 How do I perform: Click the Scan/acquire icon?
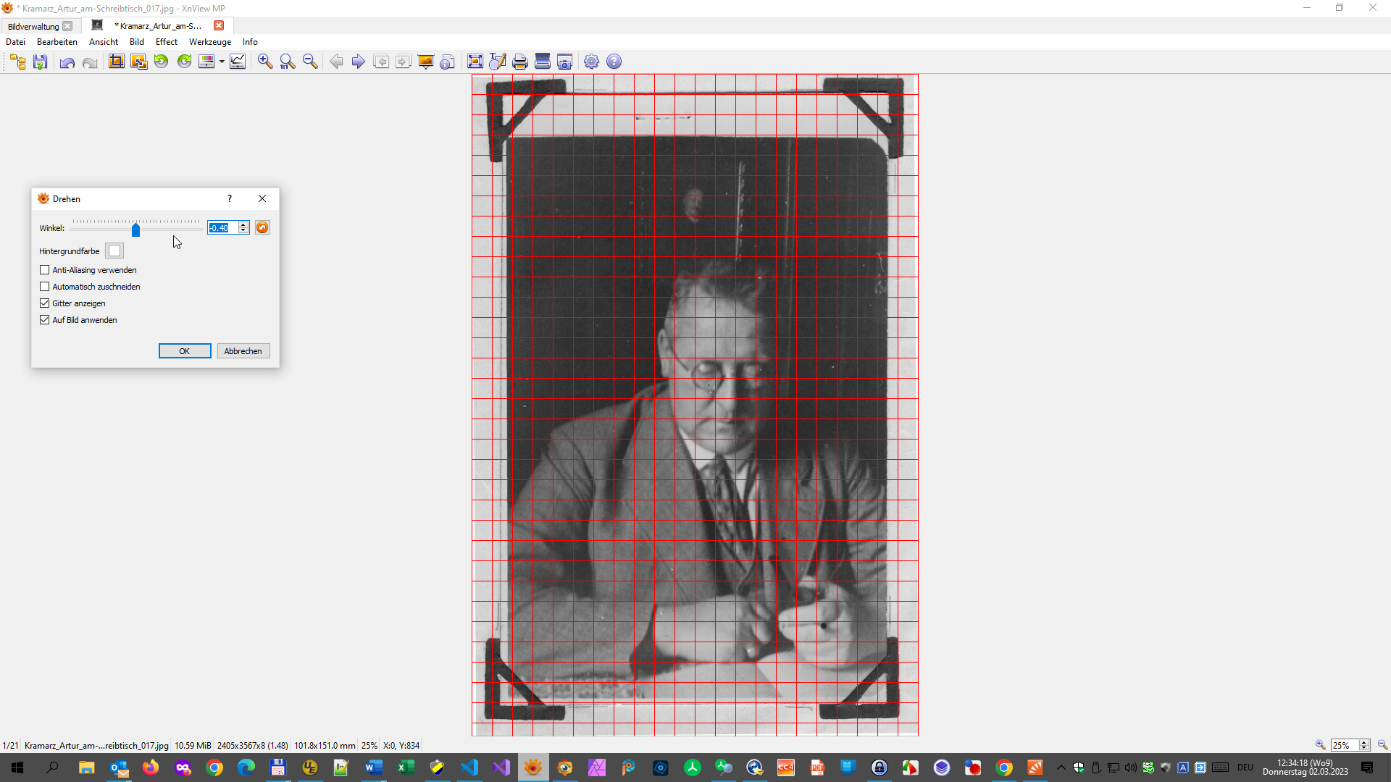pos(542,62)
